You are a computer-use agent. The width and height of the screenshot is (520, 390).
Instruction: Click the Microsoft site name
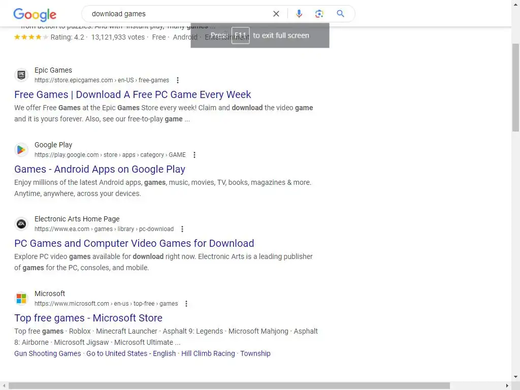[50, 294]
